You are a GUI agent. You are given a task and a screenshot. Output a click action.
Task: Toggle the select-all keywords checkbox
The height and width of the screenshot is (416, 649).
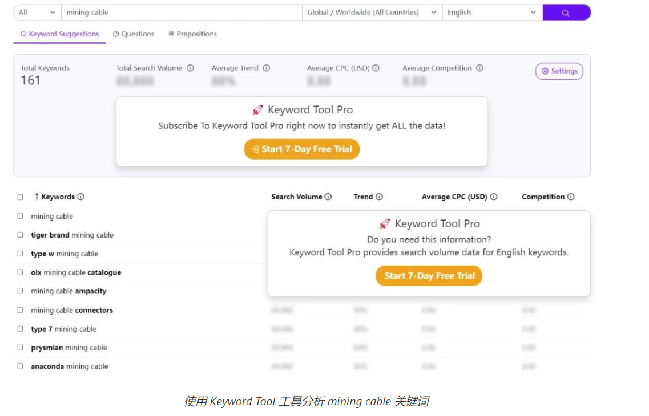[x=20, y=198]
